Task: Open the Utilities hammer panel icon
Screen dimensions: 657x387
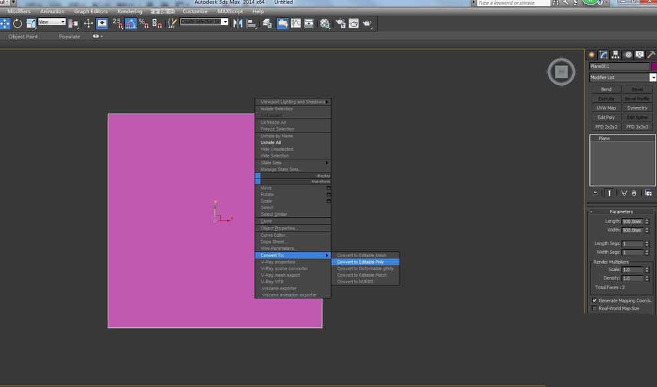Action: (x=651, y=54)
